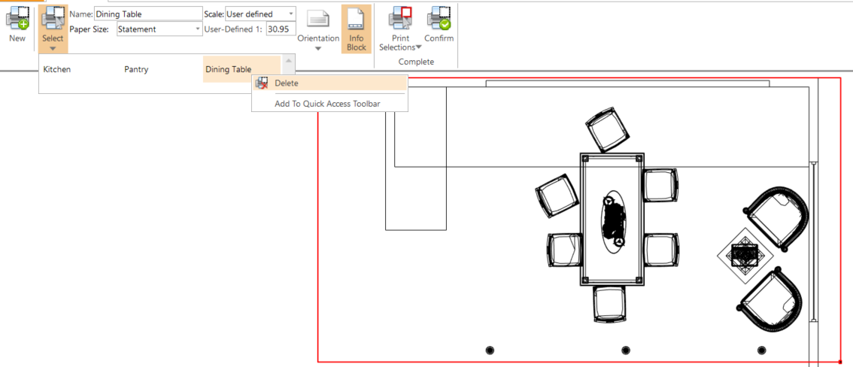The image size is (853, 367).
Task: Click the Delete icon in context menu
Action: (x=262, y=83)
